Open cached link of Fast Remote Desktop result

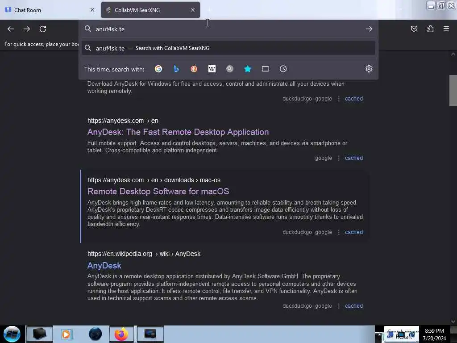pyautogui.click(x=354, y=158)
